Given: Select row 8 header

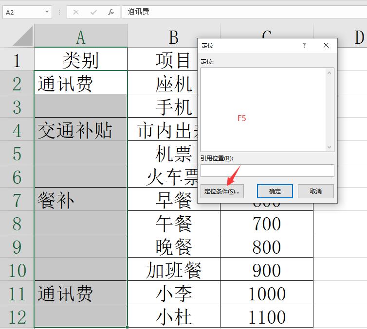Looking at the screenshot, I should click(17, 223).
